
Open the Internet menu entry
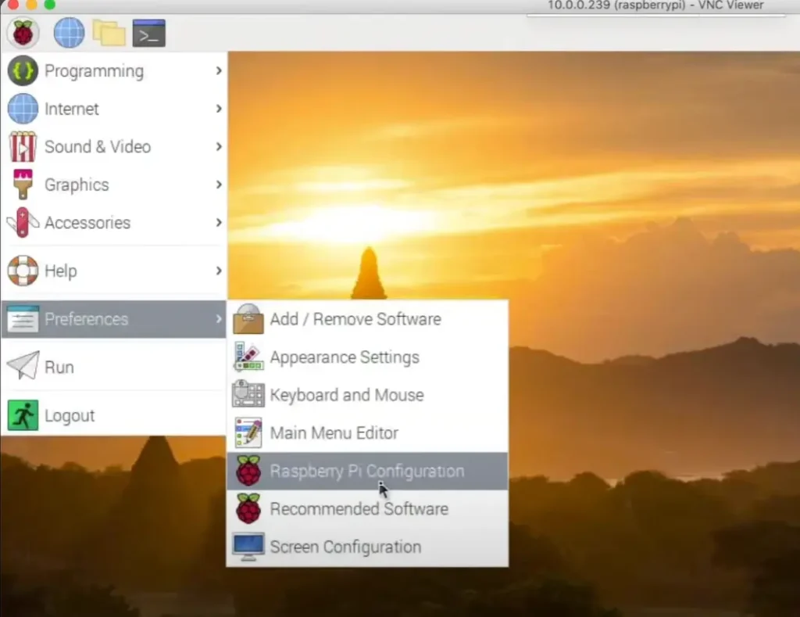(114, 109)
